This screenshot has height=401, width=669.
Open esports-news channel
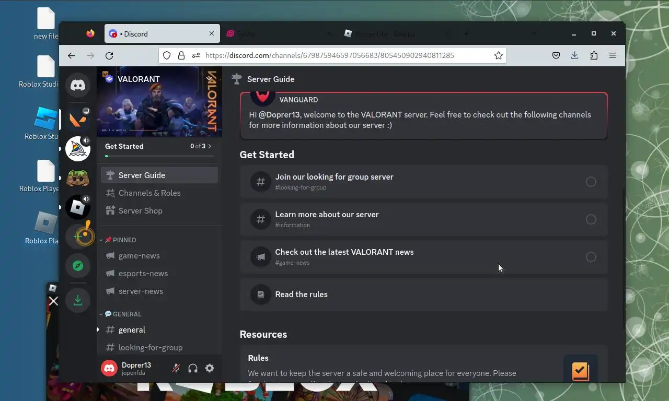pos(159,273)
